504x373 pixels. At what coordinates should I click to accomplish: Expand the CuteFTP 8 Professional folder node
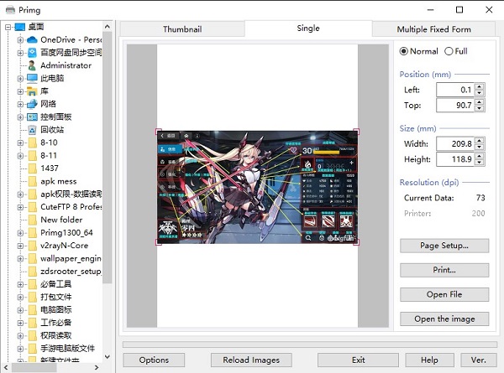(20, 207)
